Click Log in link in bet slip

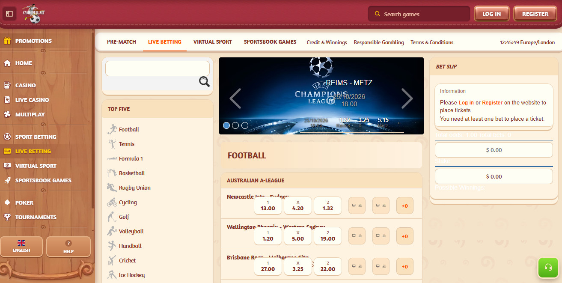point(466,103)
